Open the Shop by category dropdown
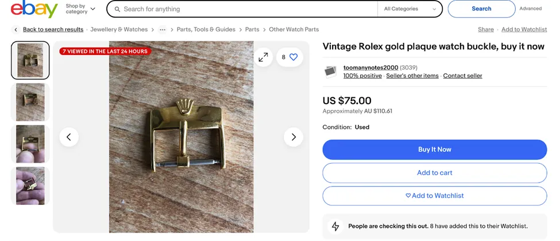560x241 pixels. coord(80,9)
